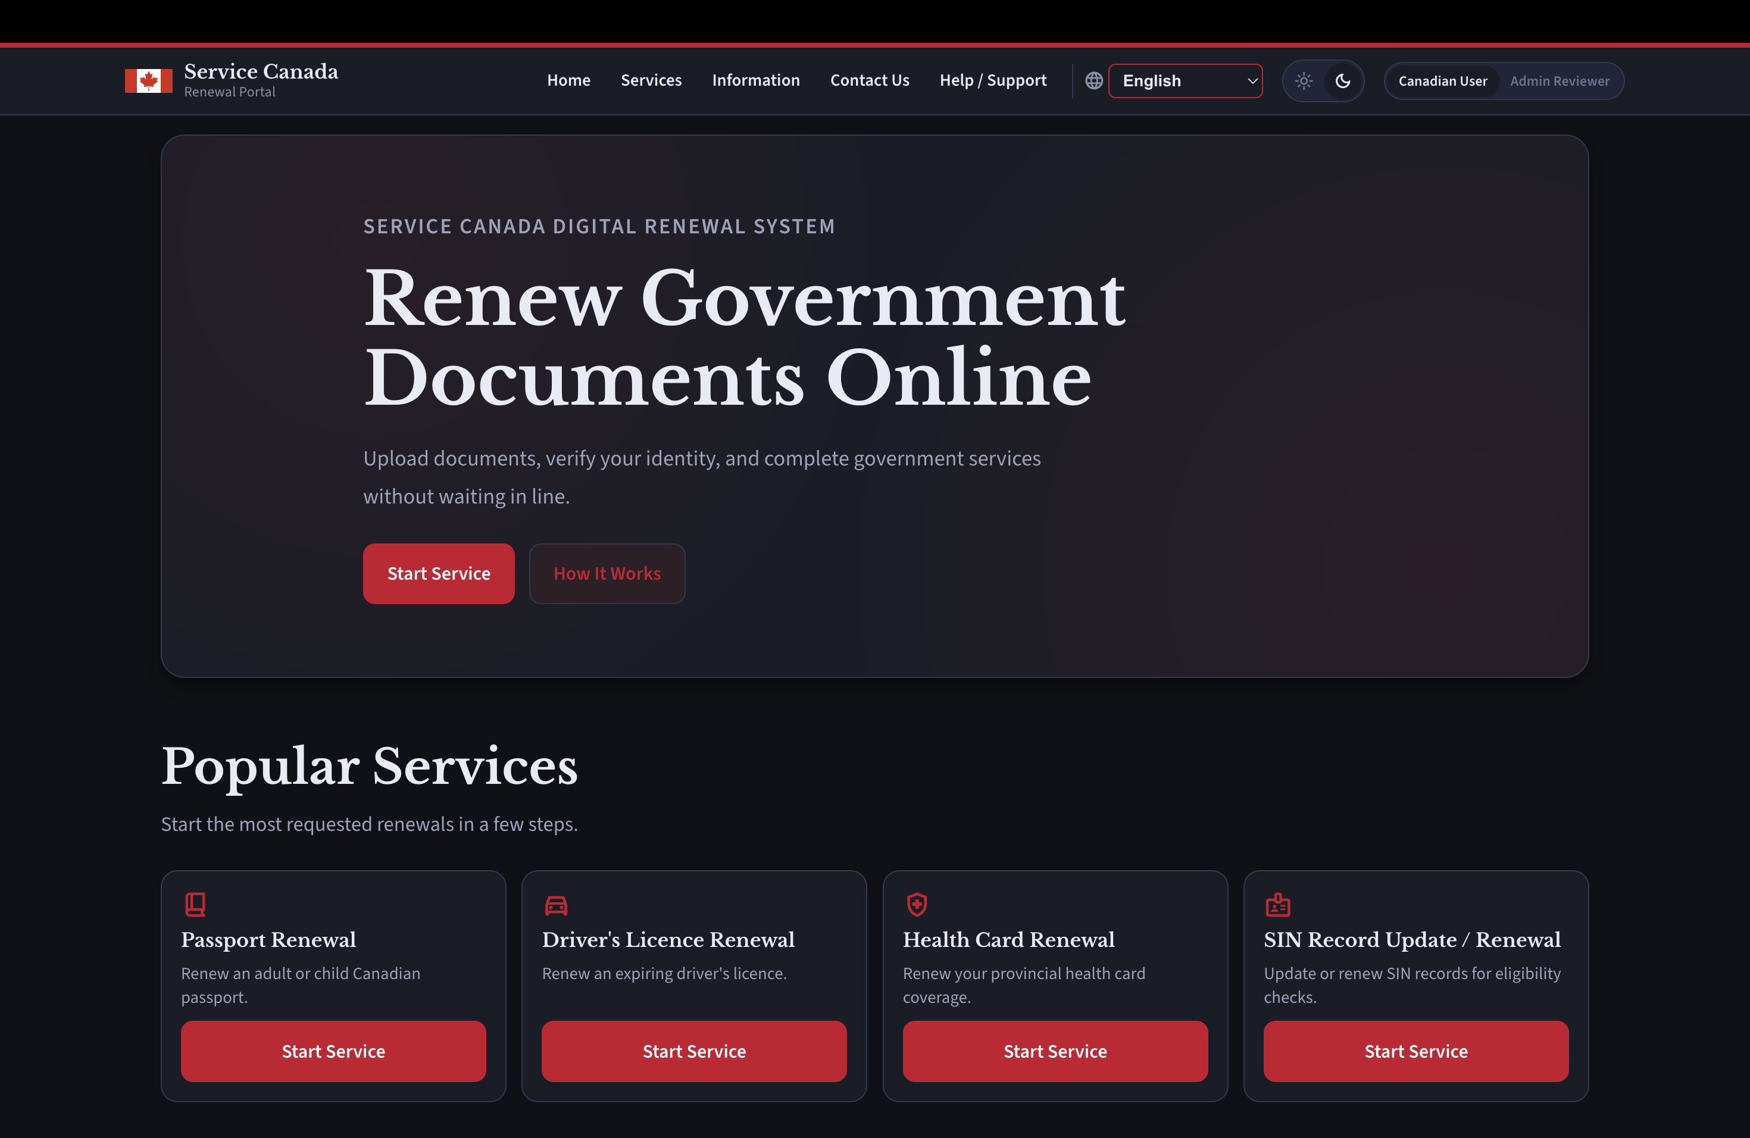The width and height of the screenshot is (1750, 1138).
Task: Switch to the Admin Reviewer role
Action: click(1559, 81)
